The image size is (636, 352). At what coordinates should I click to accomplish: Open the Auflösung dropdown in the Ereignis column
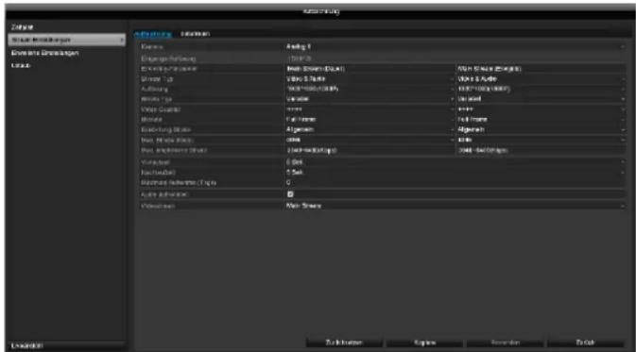(x=541, y=89)
